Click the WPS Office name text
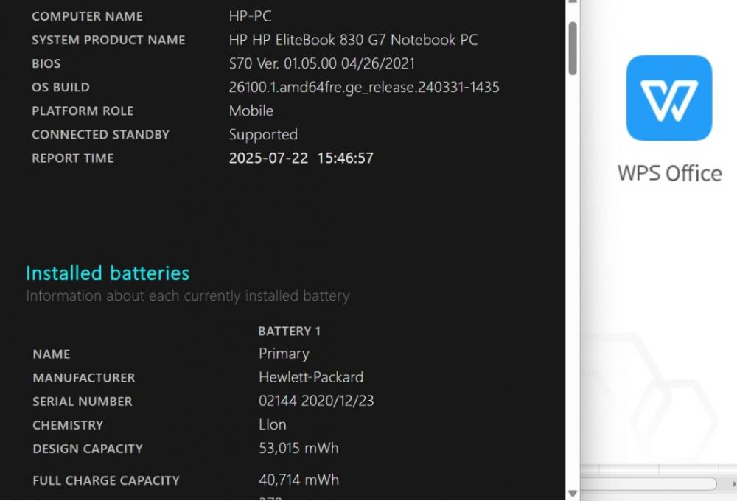737x501 pixels. click(670, 173)
